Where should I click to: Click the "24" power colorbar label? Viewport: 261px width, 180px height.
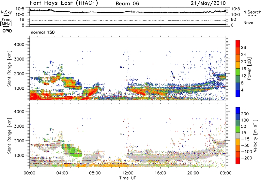243,55
